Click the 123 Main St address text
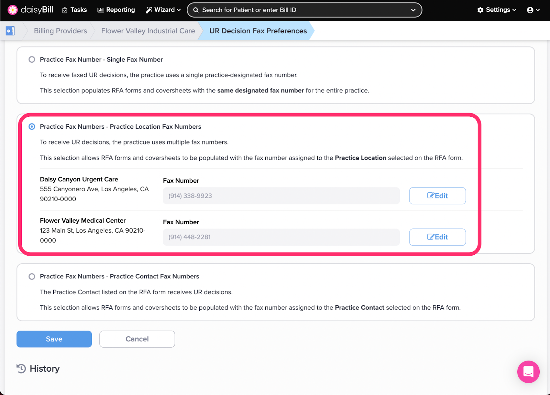Image resolution: width=550 pixels, height=395 pixels. tap(92, 235)
